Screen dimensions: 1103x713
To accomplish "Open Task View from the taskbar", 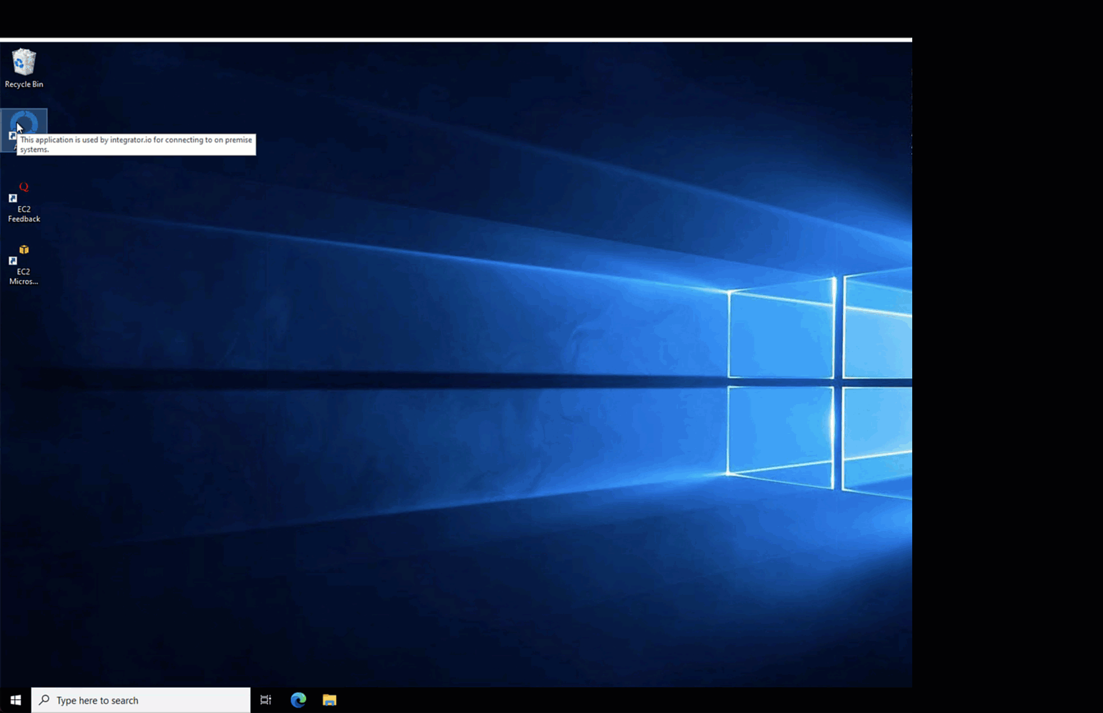I will click(266, 700).
